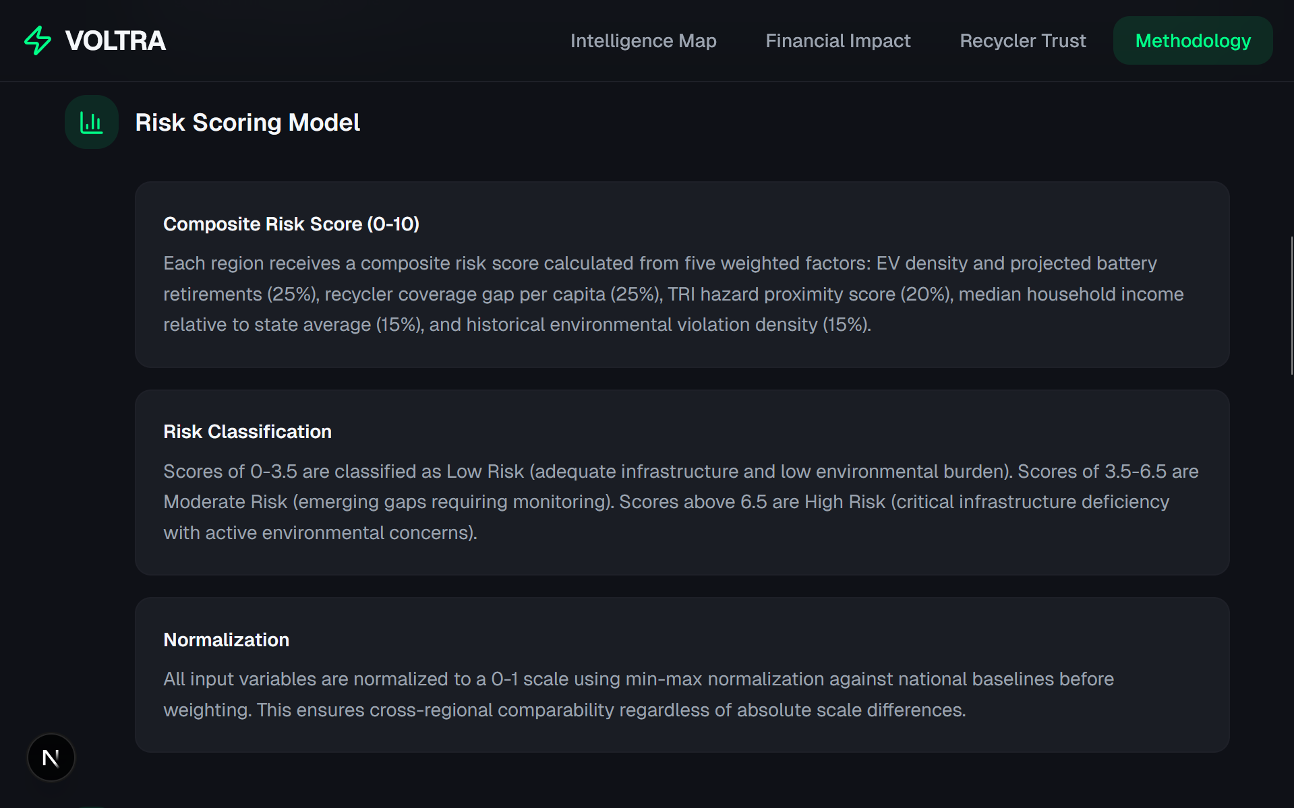Select the Risk Classification card heading
This screenshot has height=808, width=1294.
click(247, 431)
